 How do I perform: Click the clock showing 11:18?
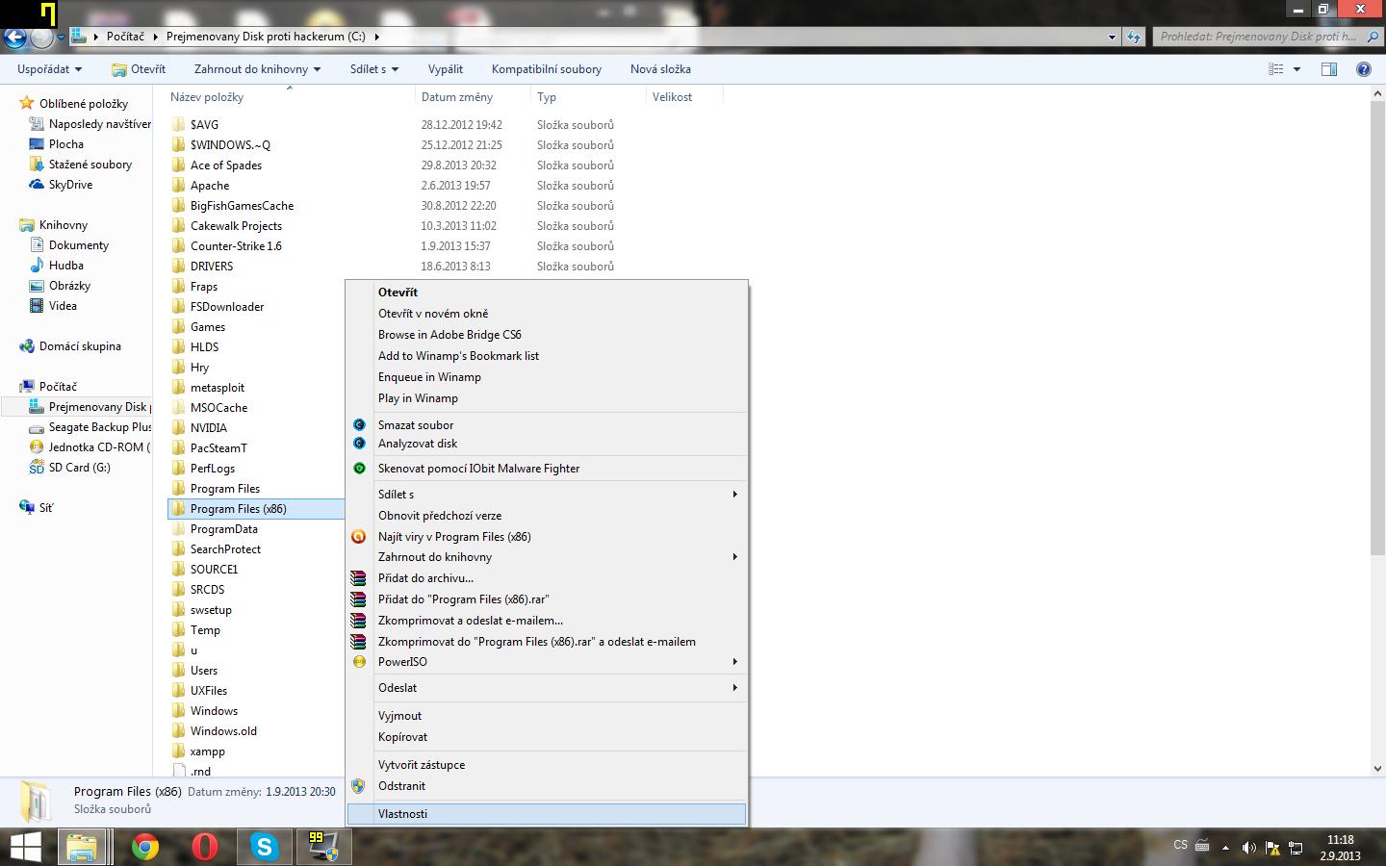[1340, 840]
